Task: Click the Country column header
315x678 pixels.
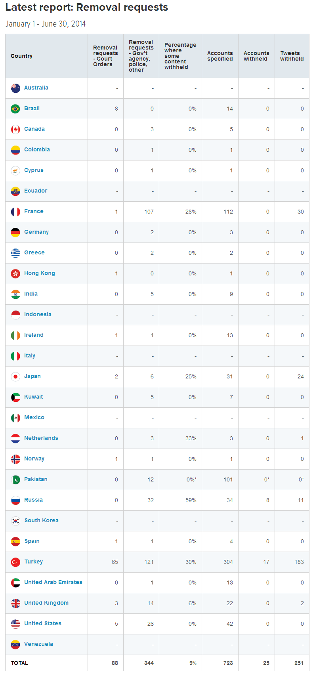Action: pos(22,56)
